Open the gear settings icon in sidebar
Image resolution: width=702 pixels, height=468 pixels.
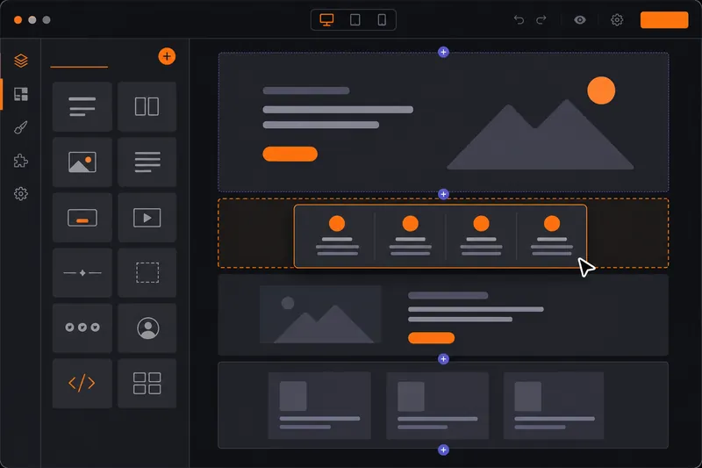[21, 194]
